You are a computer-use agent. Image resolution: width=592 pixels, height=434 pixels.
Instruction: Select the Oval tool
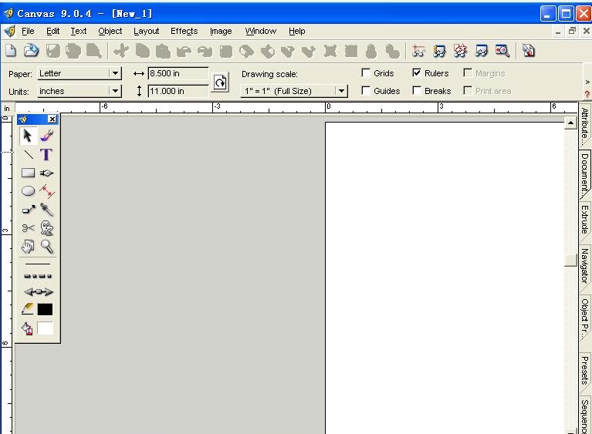coord(28,191)
